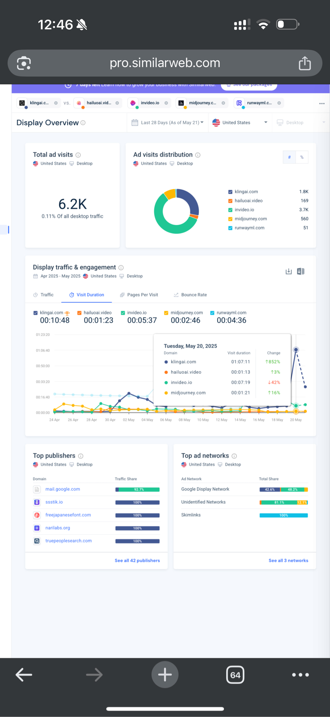Click klingai peak data point on chart
Image resolution: width=330 pixels, height=717 pixels.
(x=296, y=350)
